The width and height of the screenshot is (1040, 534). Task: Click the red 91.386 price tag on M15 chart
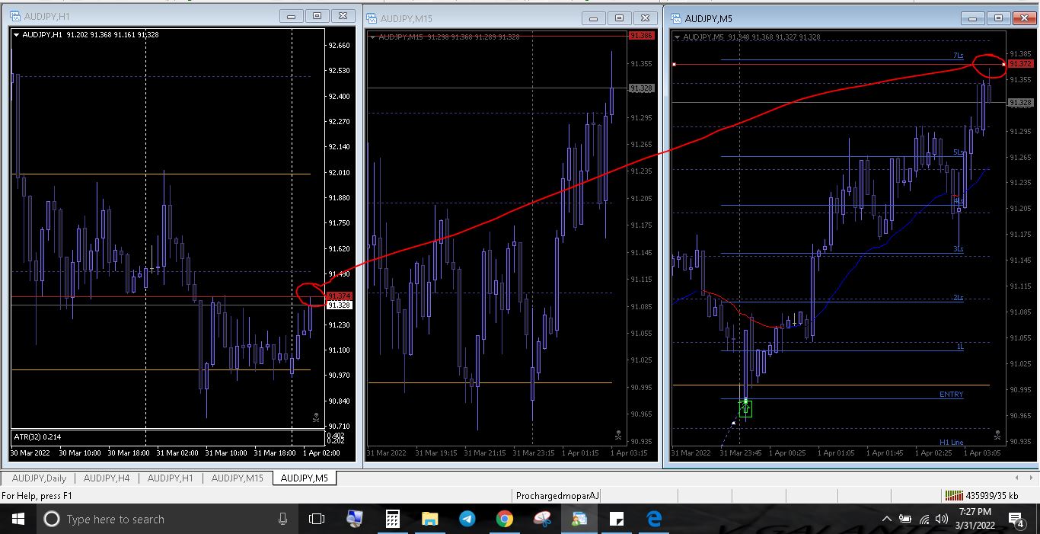click(x=641, y=36)
